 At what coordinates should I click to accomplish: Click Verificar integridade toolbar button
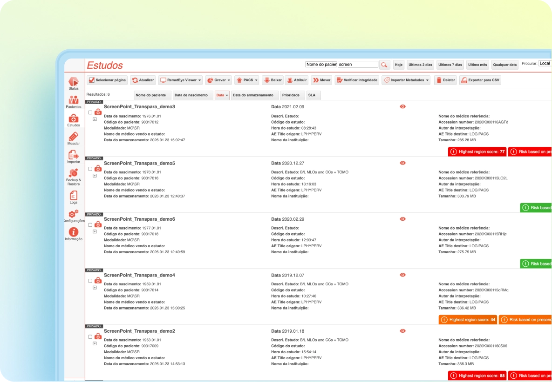click(x=357, y=80)
